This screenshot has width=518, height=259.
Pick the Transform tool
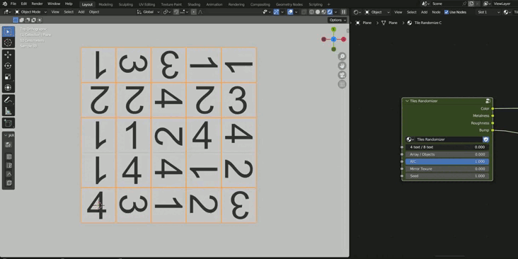[x=8, y=88]
